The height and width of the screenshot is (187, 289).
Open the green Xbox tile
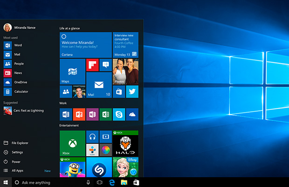coord(72,143)
